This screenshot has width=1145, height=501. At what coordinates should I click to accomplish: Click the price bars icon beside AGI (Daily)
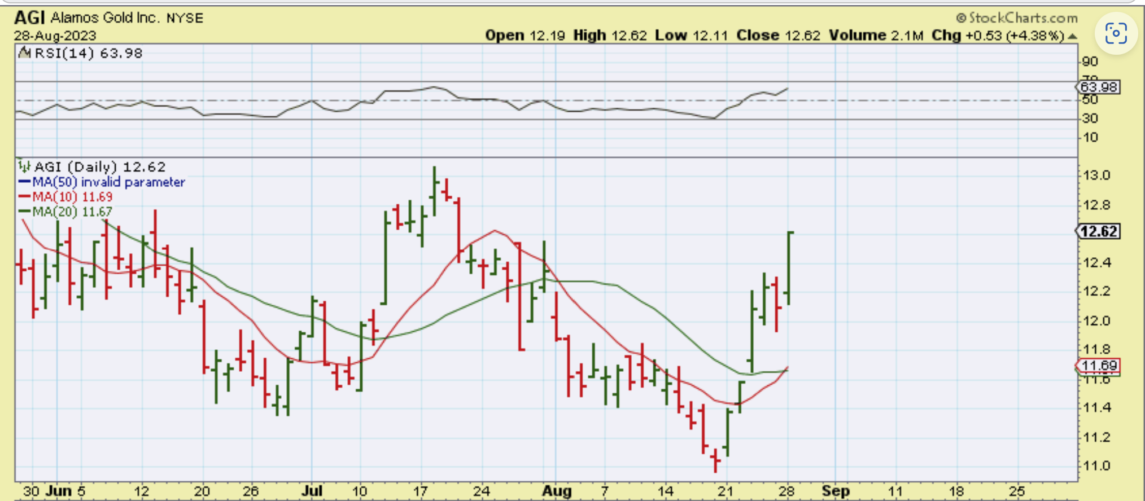click(24, 166)
